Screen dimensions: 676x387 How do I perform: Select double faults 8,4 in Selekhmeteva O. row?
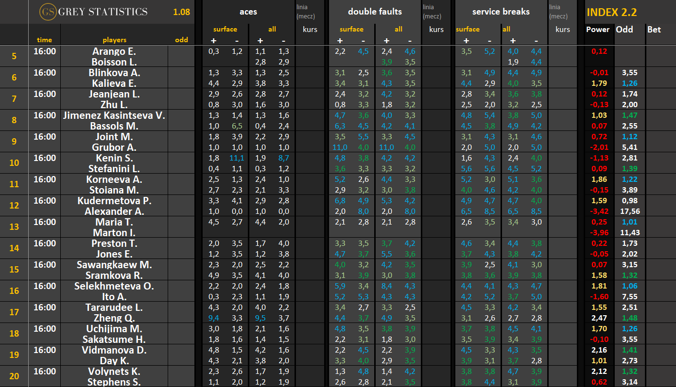point(387,286)
